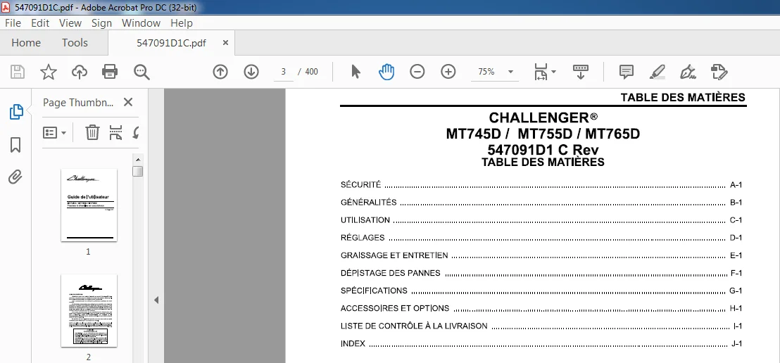
Task: Zoom in with plus button
Action: [448, 72]
